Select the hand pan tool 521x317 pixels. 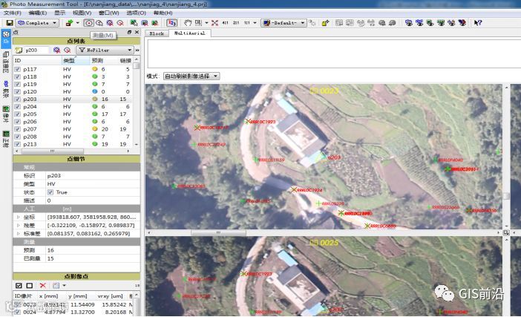(x=188, y=23)
